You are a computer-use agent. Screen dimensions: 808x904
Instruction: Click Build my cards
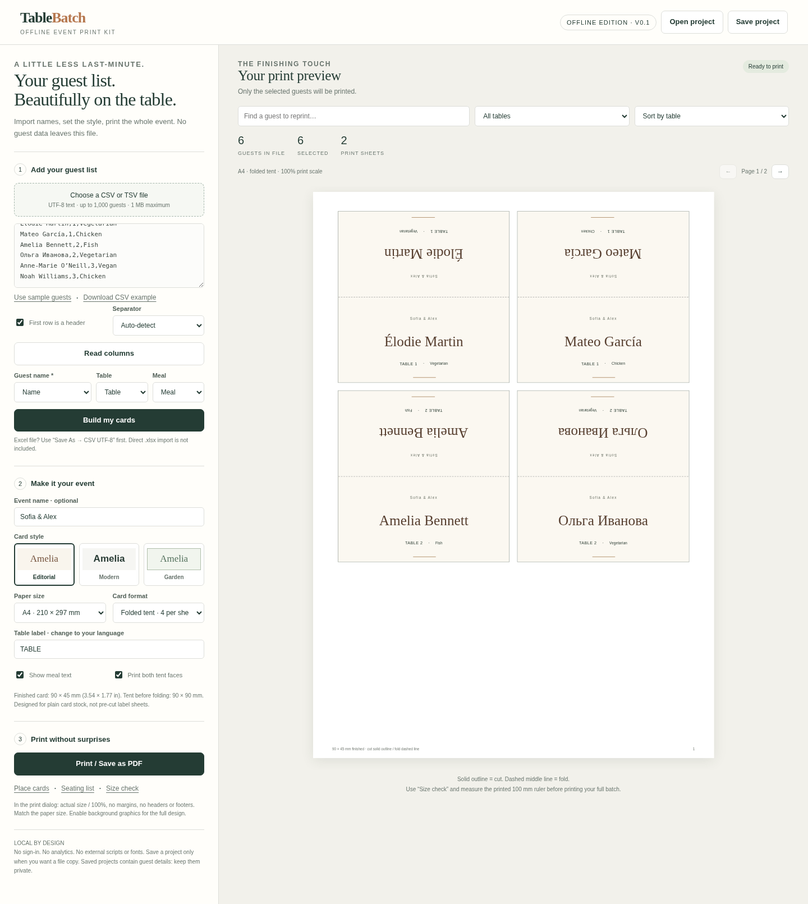click(109, 420)
